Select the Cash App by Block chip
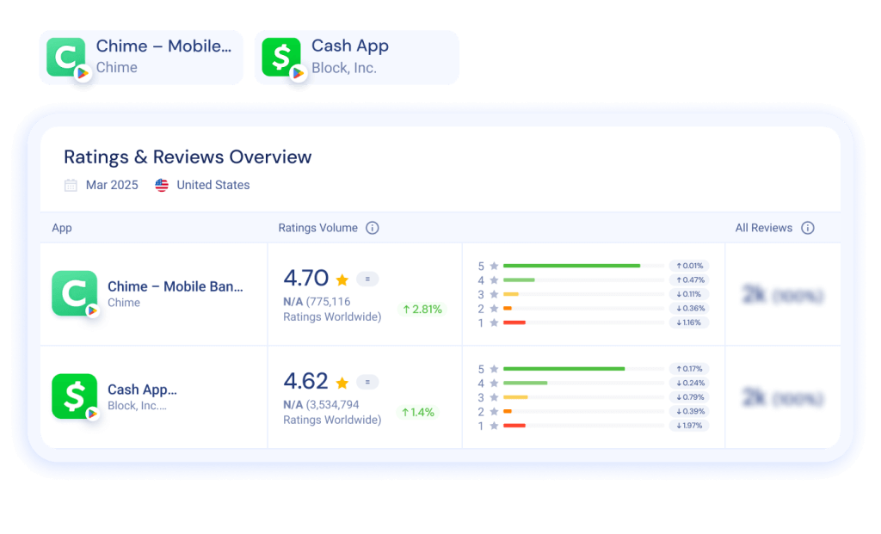Screen dimensions: 881x534 click(x=355, y=57)
